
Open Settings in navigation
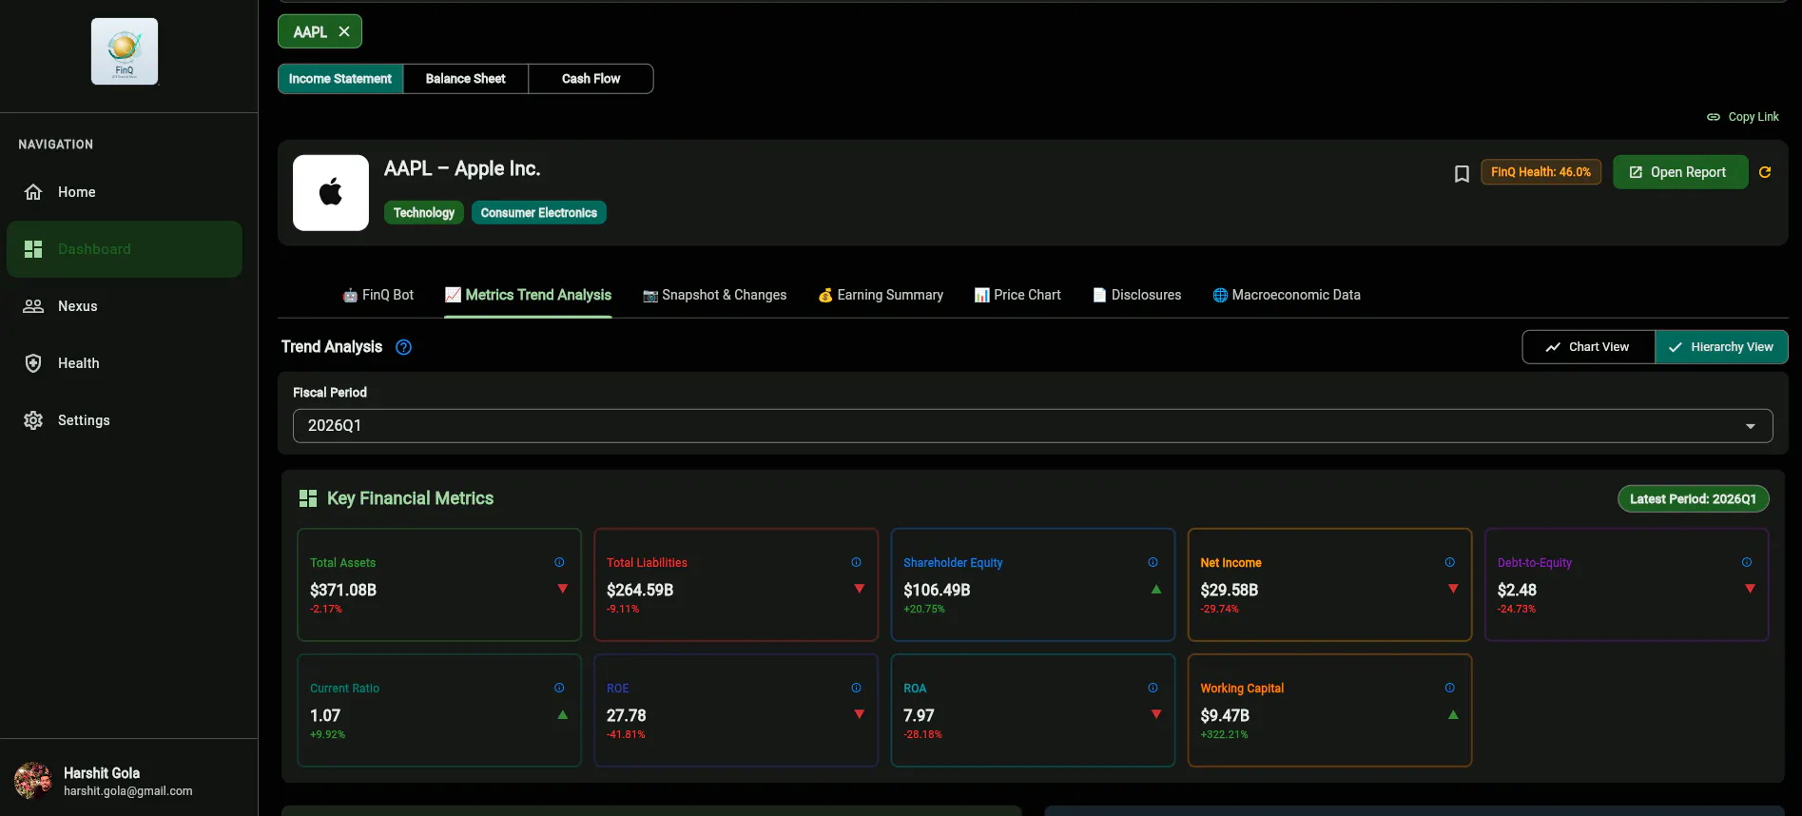(x=125, y=420)
